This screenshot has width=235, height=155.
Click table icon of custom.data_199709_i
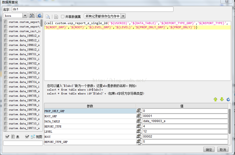click(x=6, y=114)
